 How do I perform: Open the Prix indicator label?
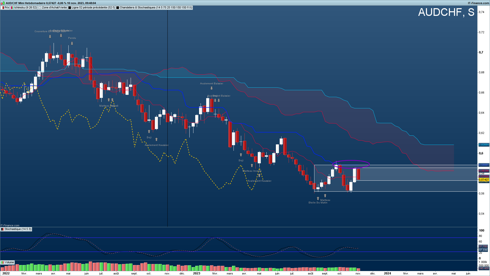pyautogui.click(x=7, y=8)
